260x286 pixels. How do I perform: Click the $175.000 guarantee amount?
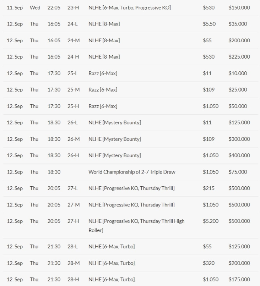[x=239, y=280]
